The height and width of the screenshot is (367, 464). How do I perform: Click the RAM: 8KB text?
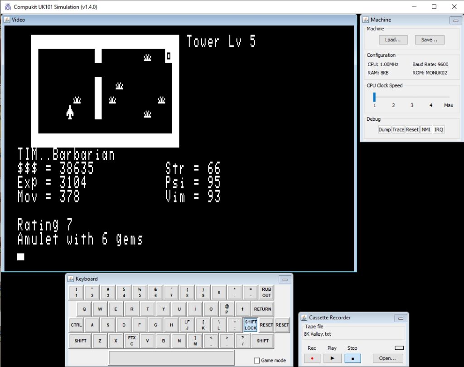(x=378, y=73)
